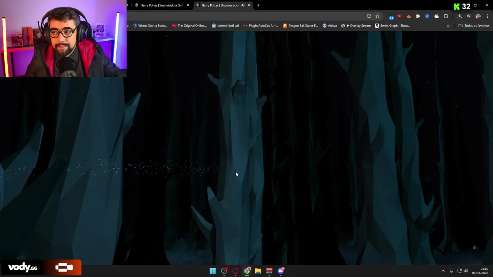493x277 pixels.
Task: Open a new browser tab
Action: (258, 5)
